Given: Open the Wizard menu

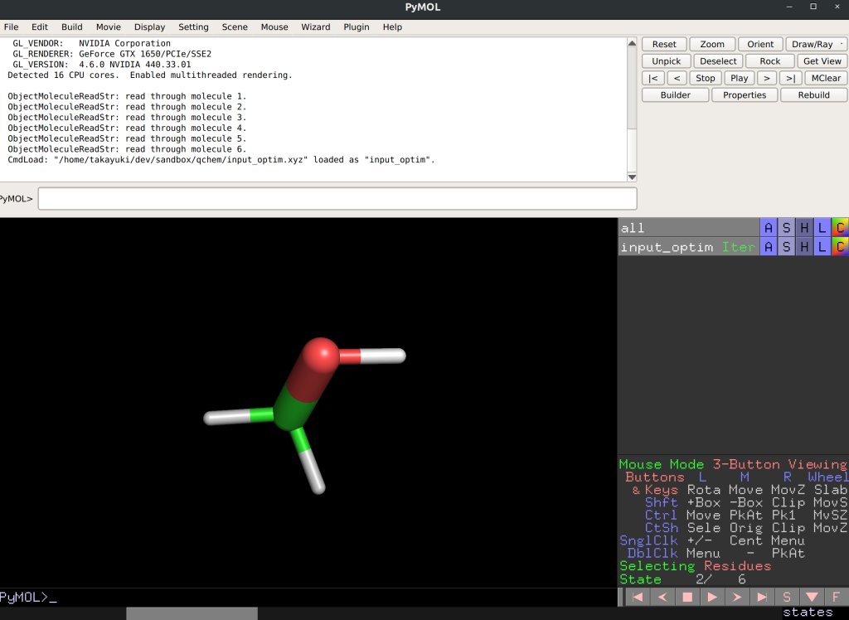Looking at the screenshot, I should [x=316, y=27].
